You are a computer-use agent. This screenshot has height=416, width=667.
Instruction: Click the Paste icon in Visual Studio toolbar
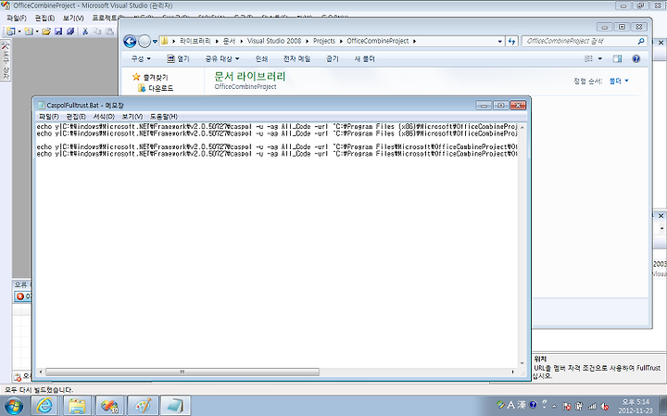point(109,32)
